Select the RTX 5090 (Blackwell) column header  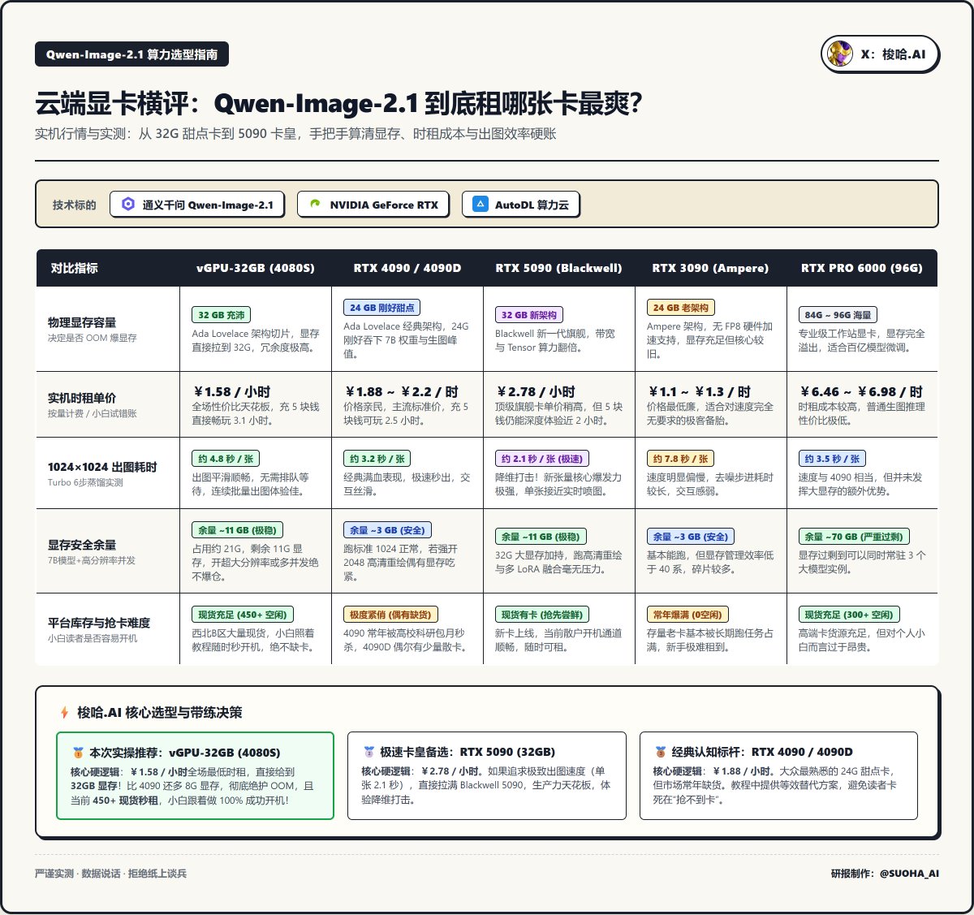[559, 268]
